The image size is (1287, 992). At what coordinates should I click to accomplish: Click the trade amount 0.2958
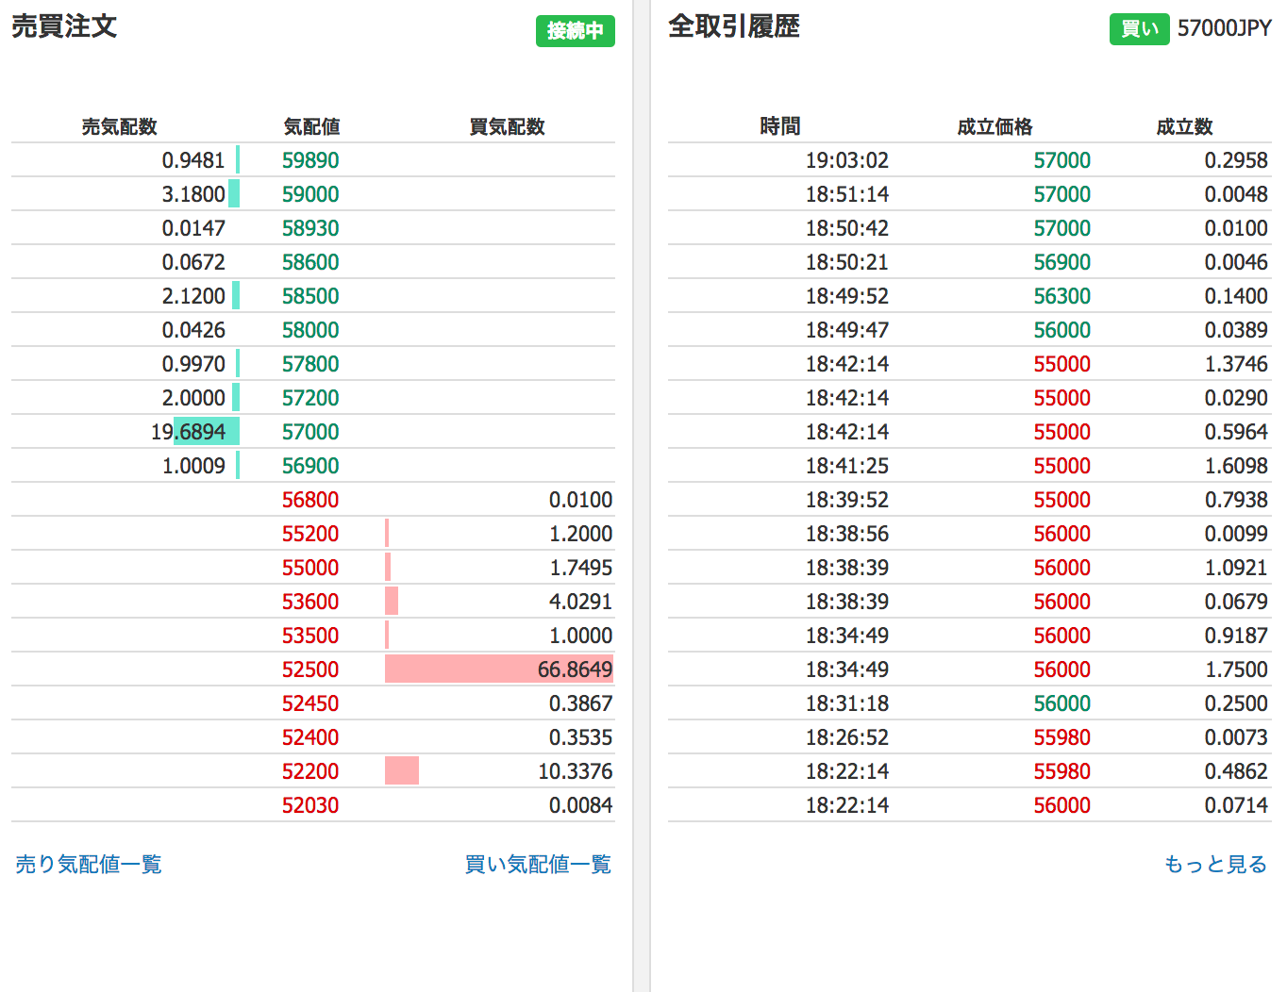(1236, 160)
